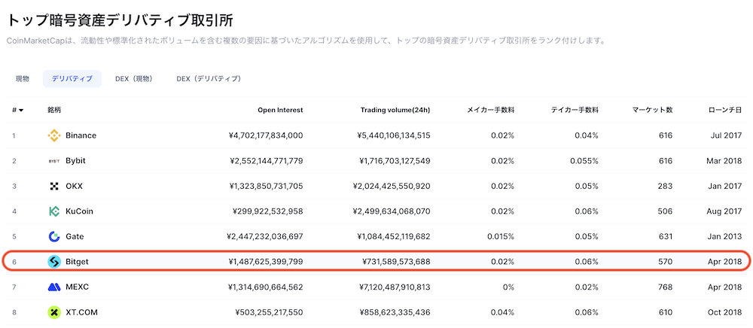Sort by ローンチ日 column header
Image resolution: width=753 pixels, height=328 pixels.
(724, 110)
